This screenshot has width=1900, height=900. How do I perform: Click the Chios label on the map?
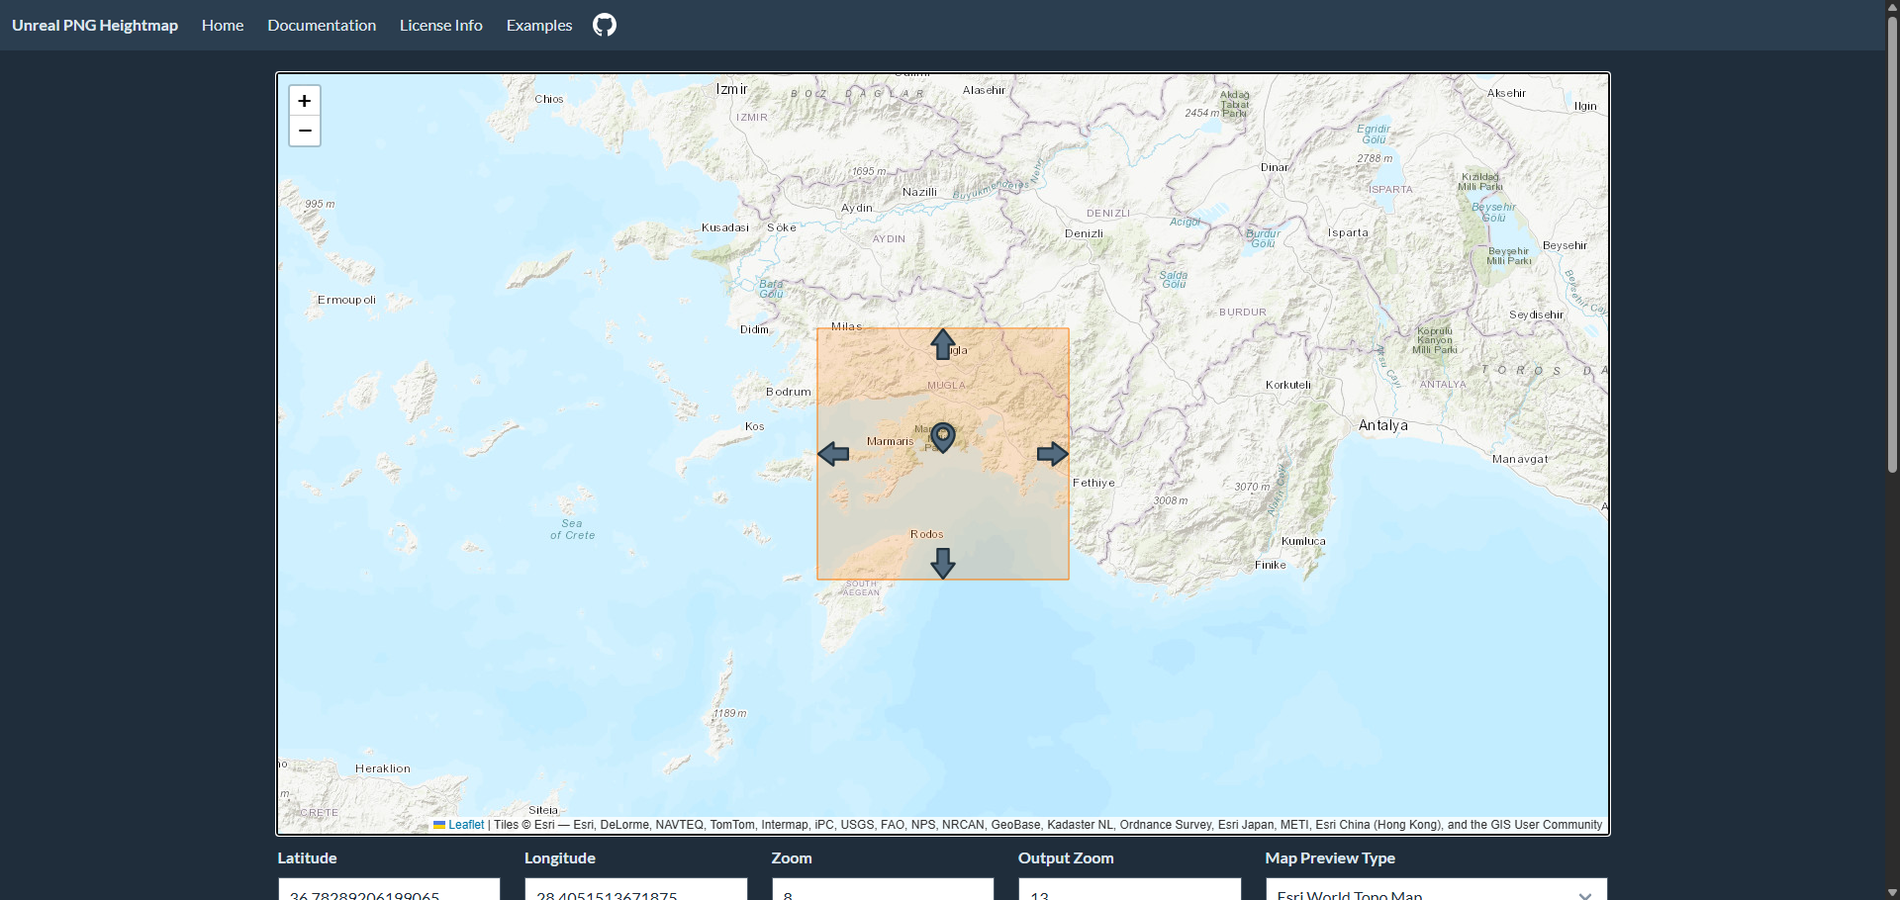pyautogui.click(x=549, y=99)
